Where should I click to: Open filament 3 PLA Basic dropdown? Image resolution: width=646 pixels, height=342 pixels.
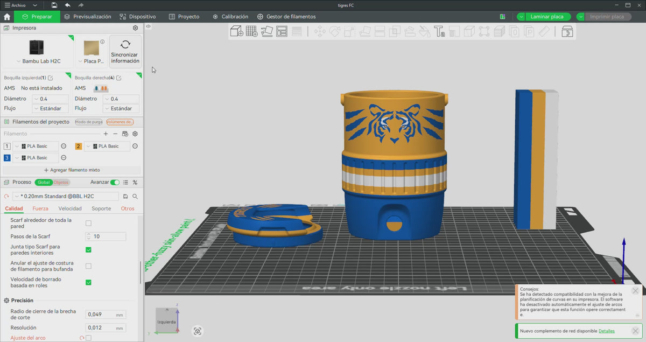(36, 158)
